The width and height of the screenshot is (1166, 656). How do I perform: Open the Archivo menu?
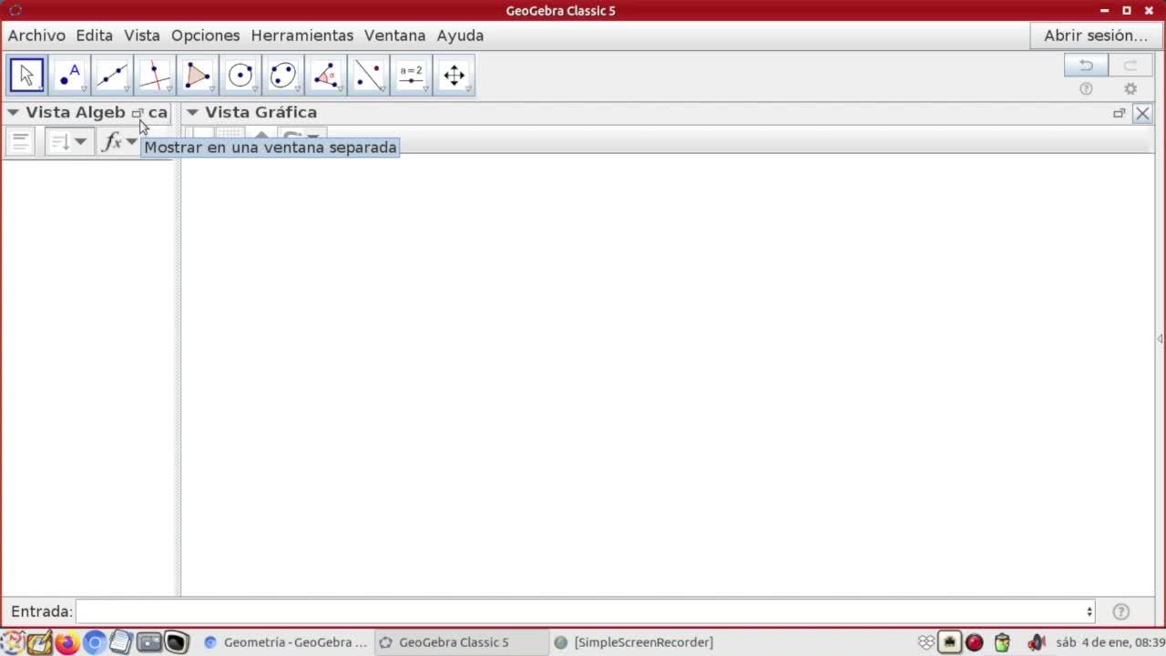tap(36, 36)
